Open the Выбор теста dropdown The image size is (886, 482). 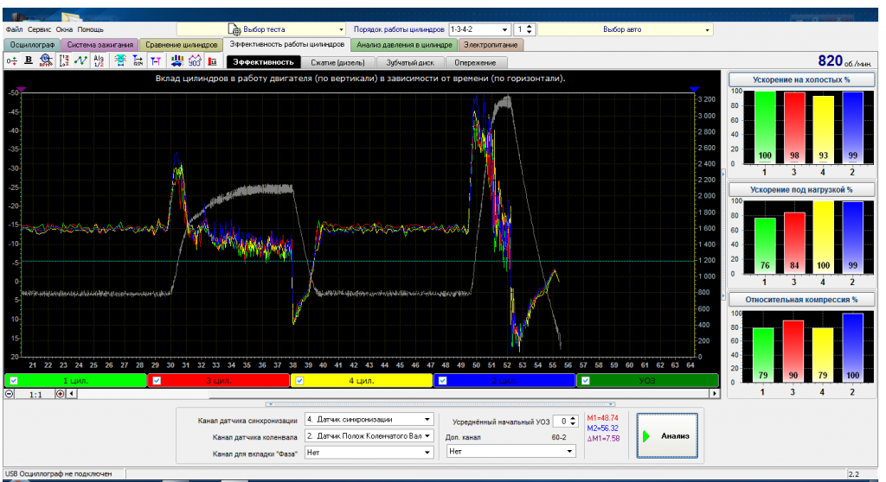tap(261, 29)
